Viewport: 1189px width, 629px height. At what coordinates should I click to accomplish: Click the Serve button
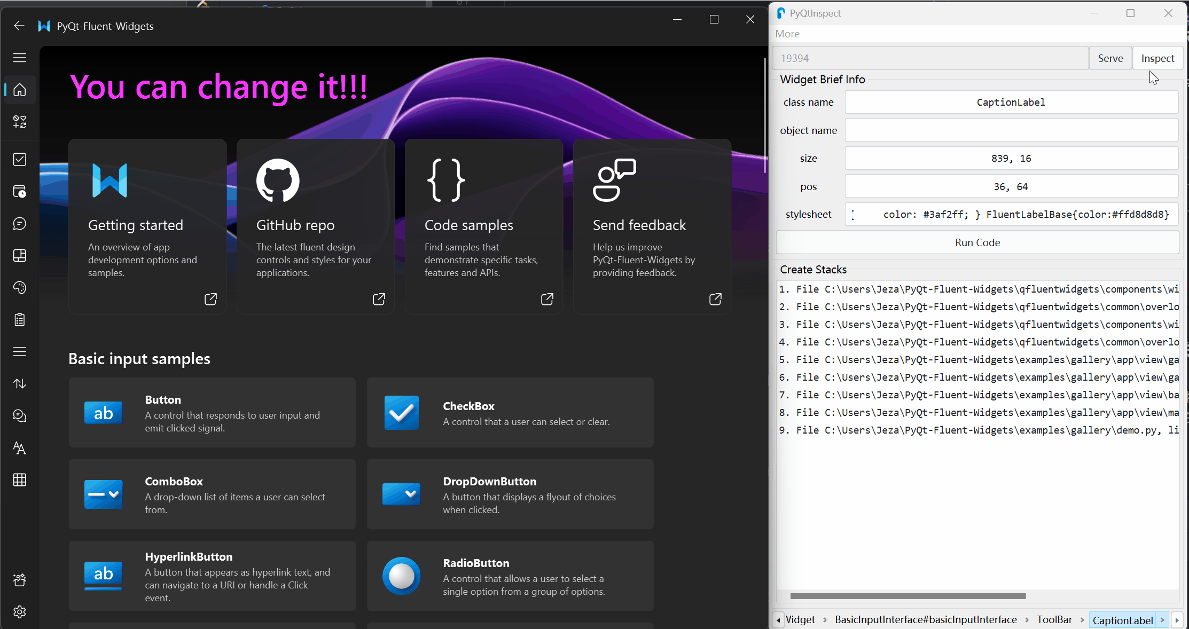point(1110,58)
